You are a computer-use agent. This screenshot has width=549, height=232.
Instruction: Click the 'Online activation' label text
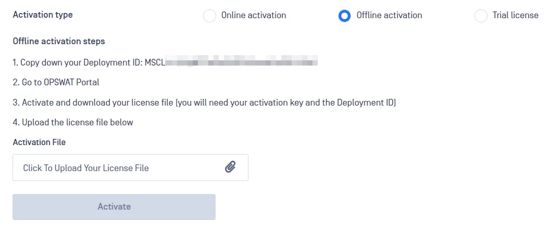(254, 16)
